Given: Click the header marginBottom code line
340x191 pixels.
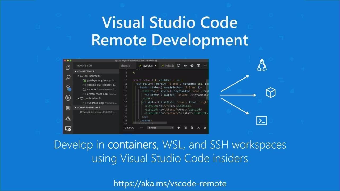Looking at the screenshot, I should [170, 87].
